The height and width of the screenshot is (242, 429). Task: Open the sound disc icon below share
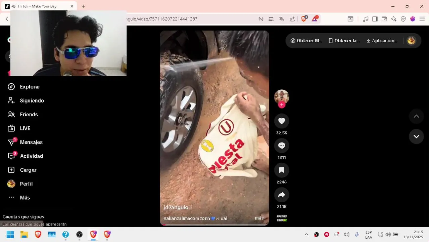[282, 218]
